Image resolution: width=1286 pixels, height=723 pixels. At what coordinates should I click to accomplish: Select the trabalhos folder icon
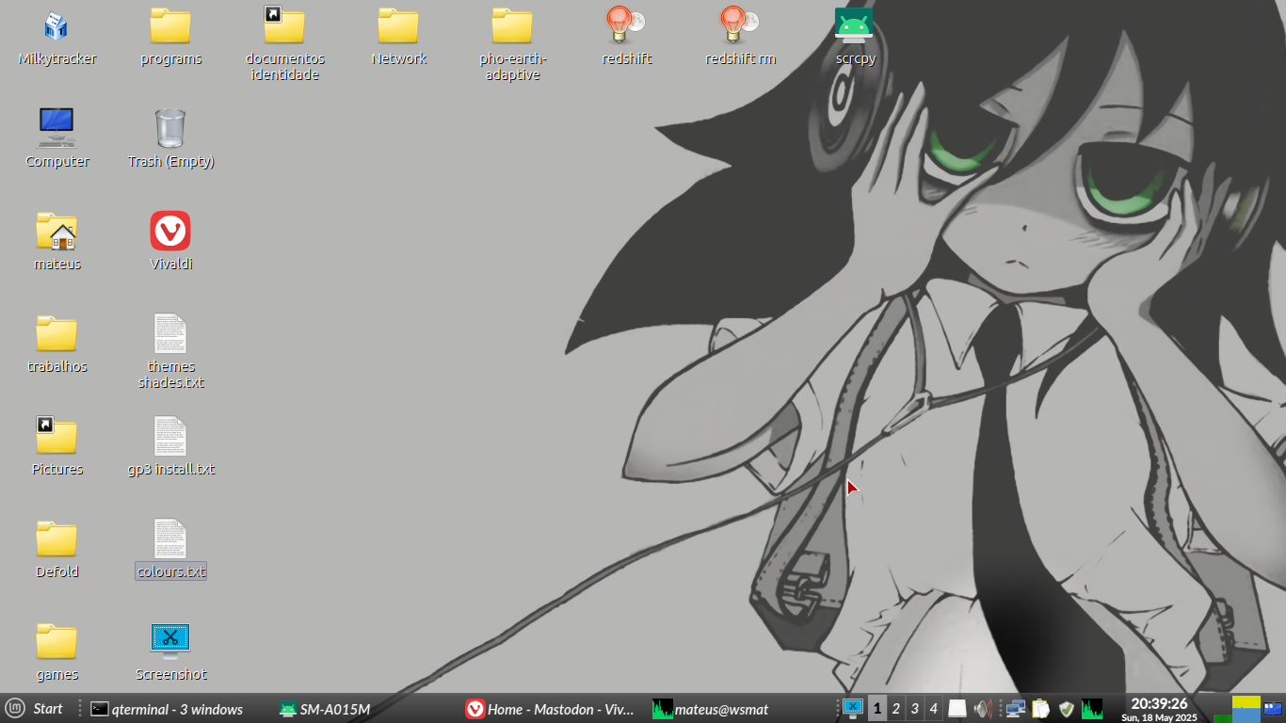click(x=56, y=333)
